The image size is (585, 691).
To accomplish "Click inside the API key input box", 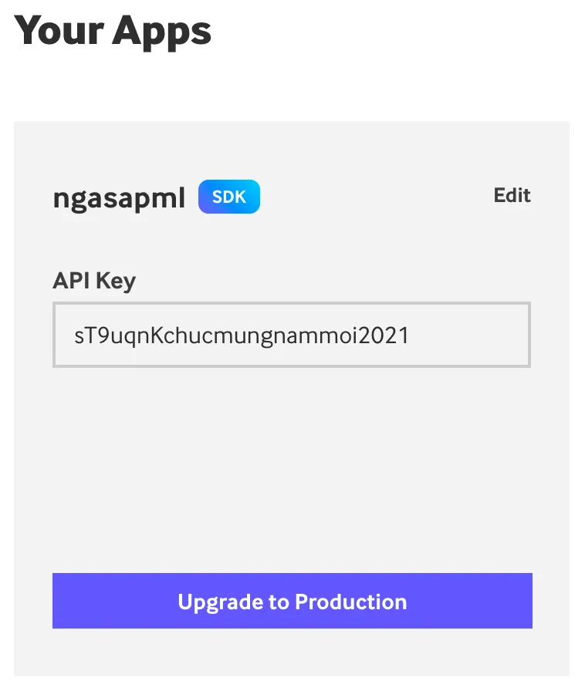I will coord(292,335).
